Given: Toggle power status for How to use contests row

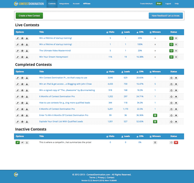Looking at the screenshot, I should [171, 103].
